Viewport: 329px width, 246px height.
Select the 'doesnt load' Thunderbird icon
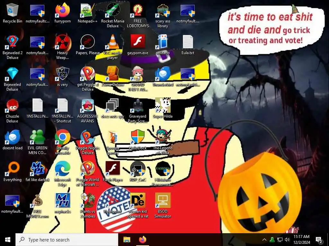pyautogui.click(x=13, y=137)
